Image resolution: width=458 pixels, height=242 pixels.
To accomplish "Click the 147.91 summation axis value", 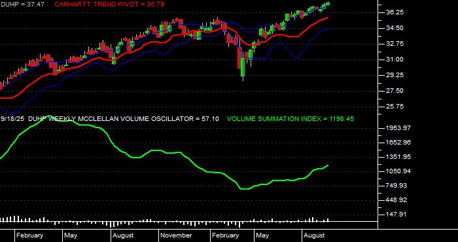I will [396, 215].
